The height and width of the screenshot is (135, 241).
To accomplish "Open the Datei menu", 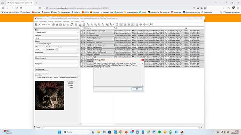I will pos(36,22).
